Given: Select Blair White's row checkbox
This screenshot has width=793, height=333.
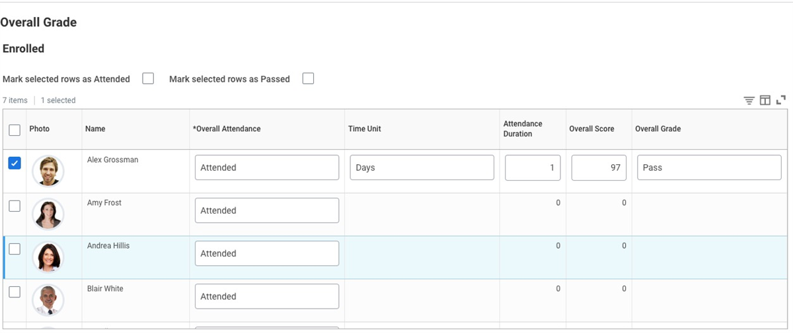Looking at the screenshot, I should (x=15, y=291).
